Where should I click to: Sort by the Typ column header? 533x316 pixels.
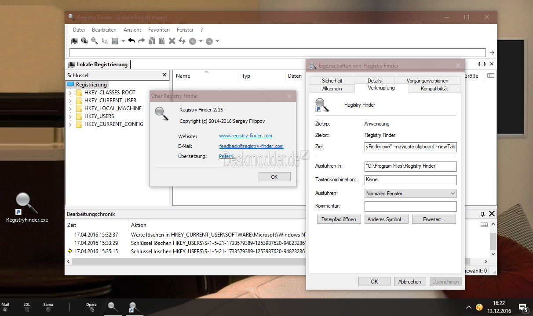pyautogui.click(x=262, y=76)
